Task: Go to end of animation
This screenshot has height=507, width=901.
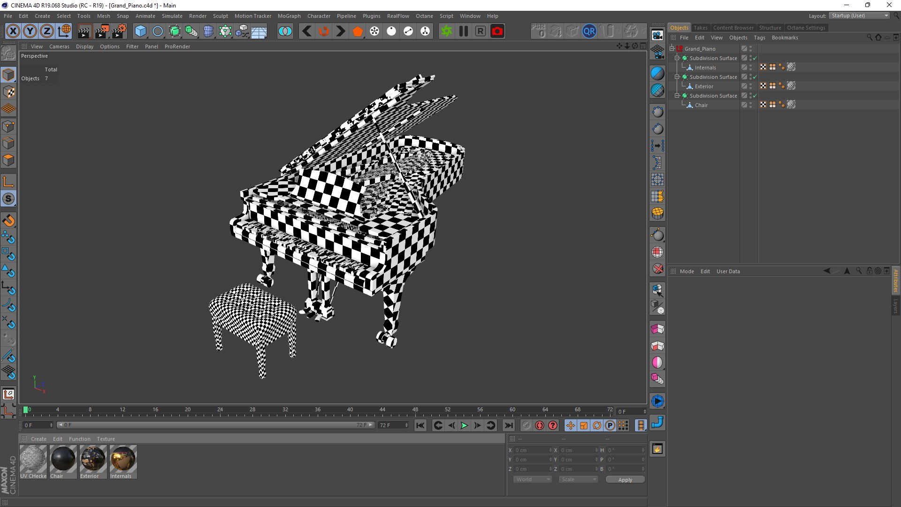Action: 509,425
